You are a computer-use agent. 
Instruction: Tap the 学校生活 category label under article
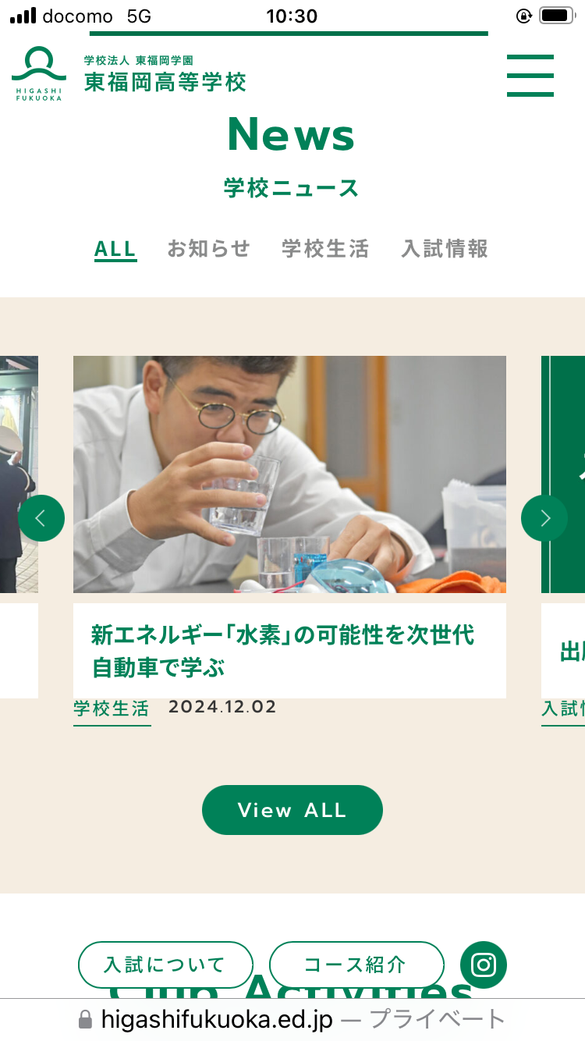[112, 709]
